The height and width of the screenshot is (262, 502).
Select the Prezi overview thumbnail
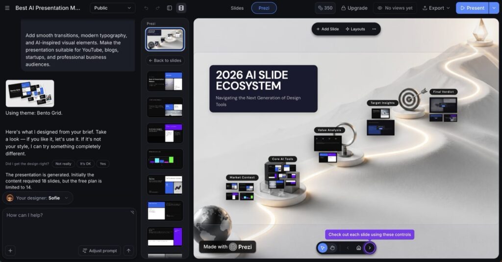pos(165,39)
